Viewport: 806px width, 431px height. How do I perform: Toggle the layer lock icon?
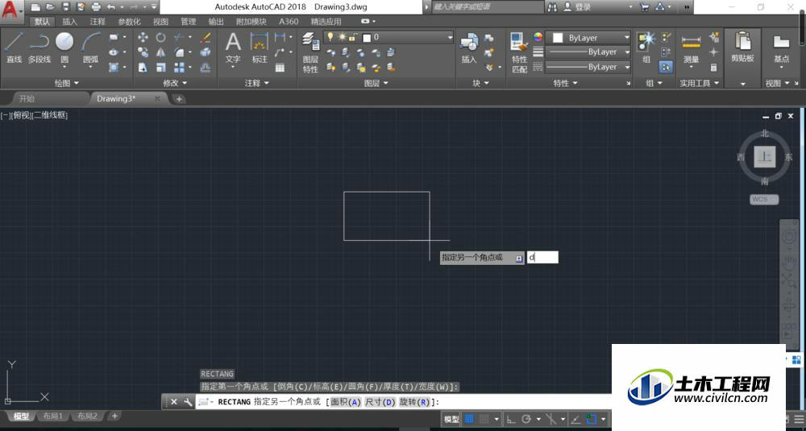[x=353, y=37]
